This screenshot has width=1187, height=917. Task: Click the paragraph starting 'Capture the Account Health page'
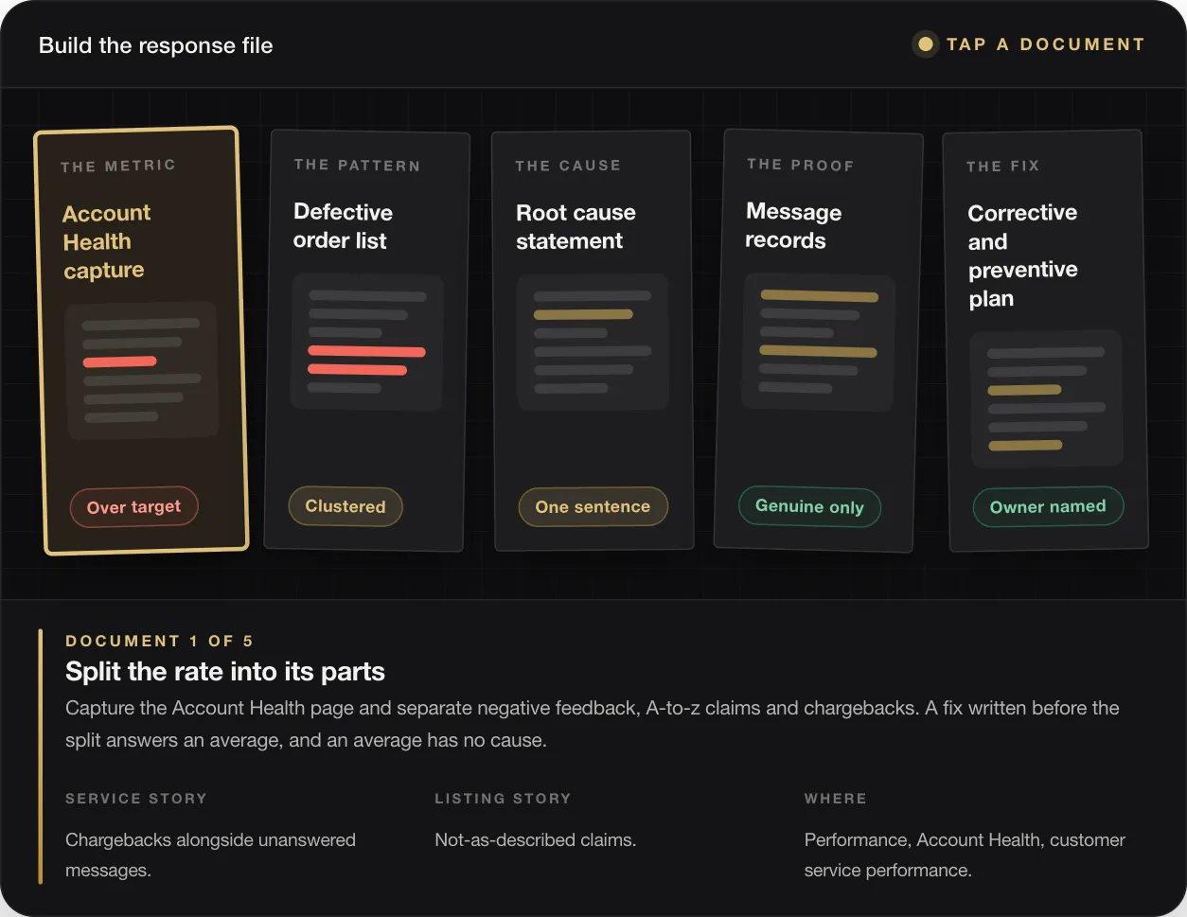pyautogui.click(x=593, y=724)
